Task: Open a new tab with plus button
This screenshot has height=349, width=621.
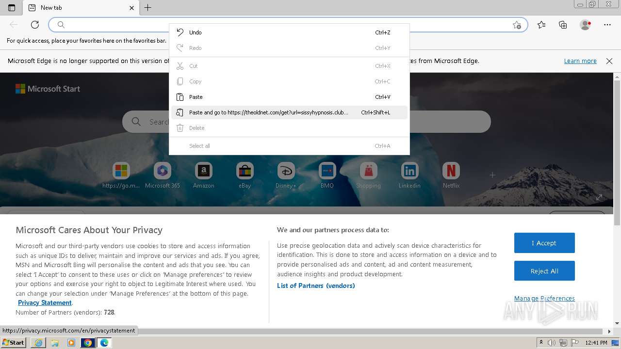Action: [x=148, y=7]
